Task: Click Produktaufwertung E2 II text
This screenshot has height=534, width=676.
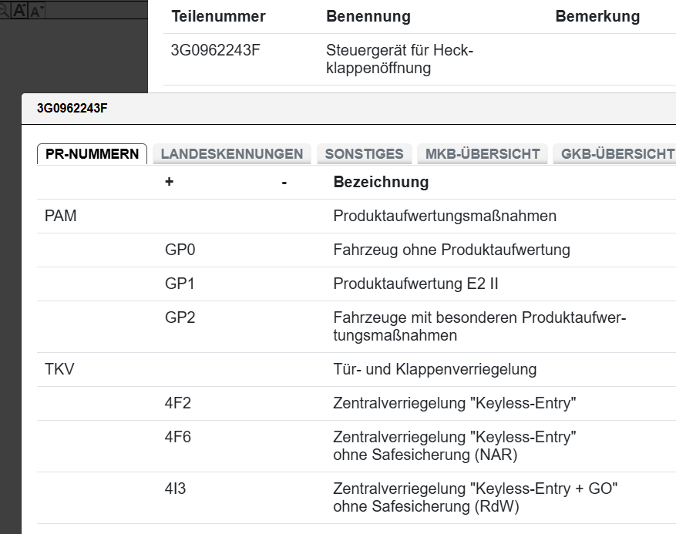Action: (415, 284)
